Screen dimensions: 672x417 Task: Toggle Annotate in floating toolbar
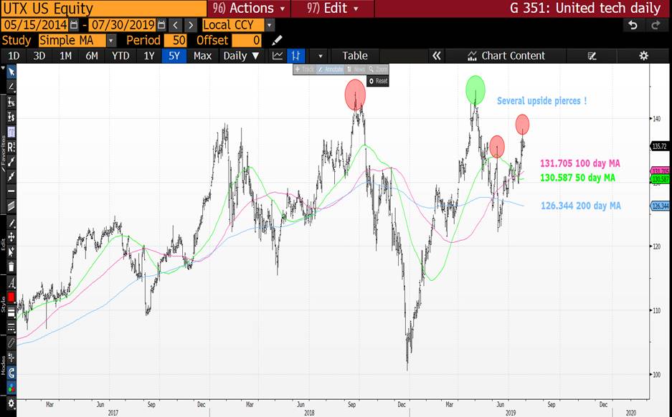331,69
